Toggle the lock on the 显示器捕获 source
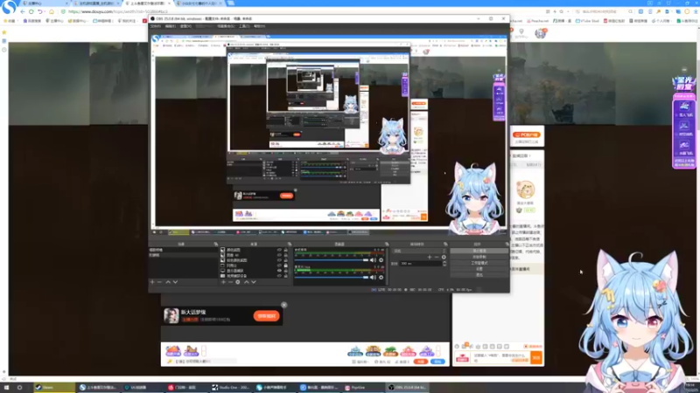 click(286, 271)
